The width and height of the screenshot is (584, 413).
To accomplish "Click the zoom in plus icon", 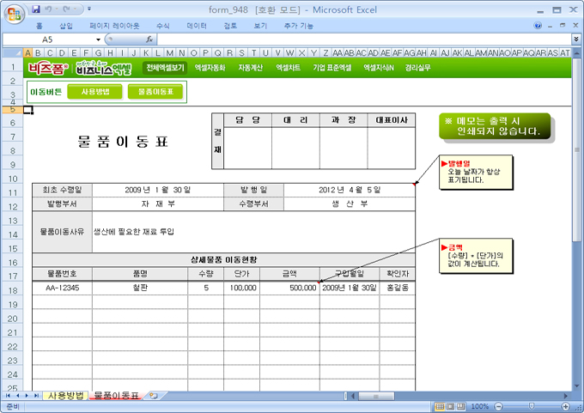I will 567,406.
